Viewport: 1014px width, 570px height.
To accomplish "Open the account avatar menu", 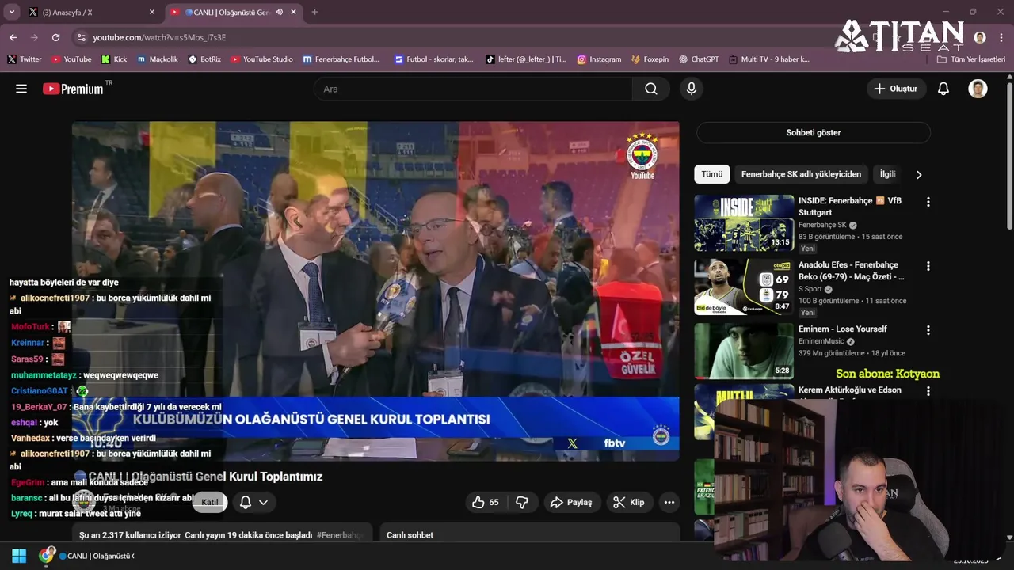I will tap(978, 89).
